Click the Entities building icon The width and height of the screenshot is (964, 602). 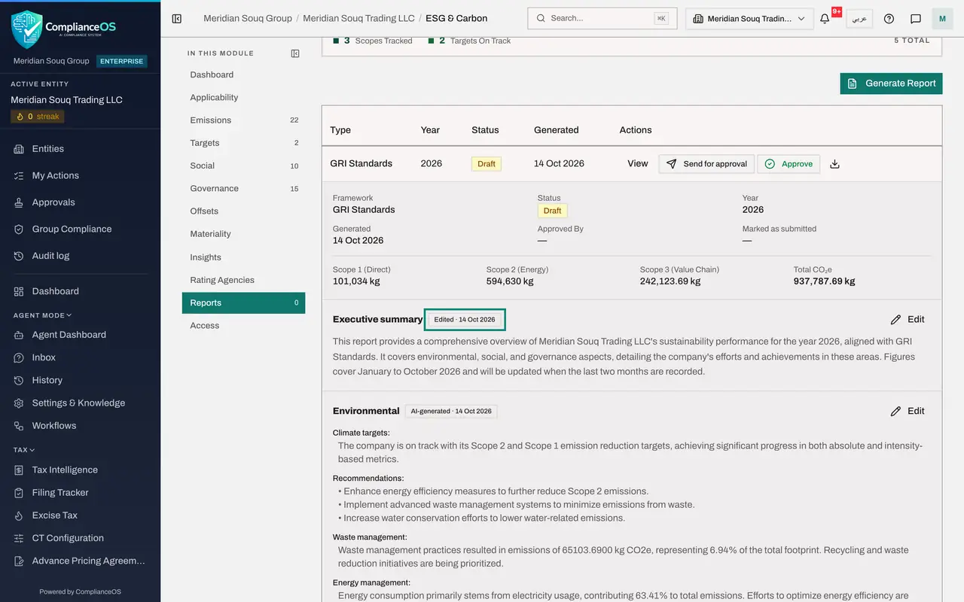pos(19,149)
